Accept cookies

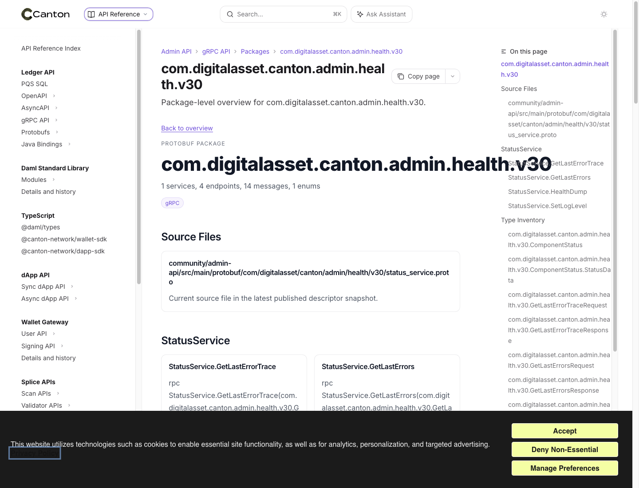565,431
